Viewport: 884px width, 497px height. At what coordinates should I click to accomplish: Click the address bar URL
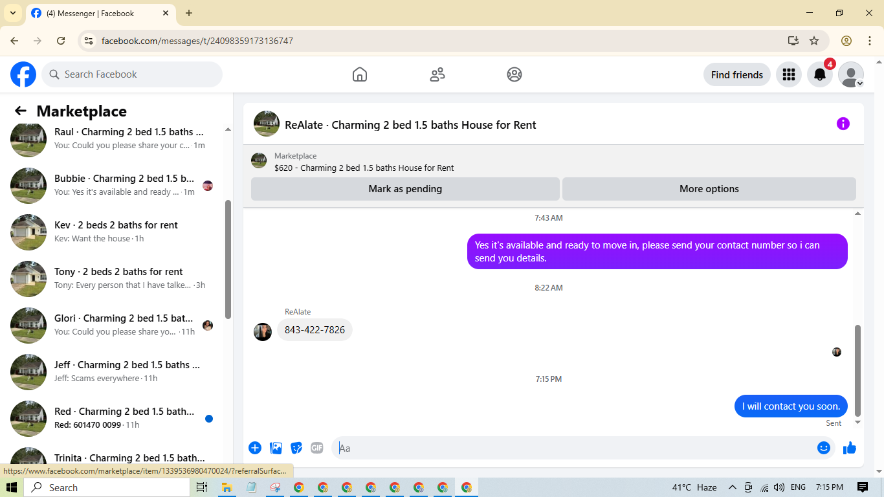pyautogui.click(x=197, y=41)
